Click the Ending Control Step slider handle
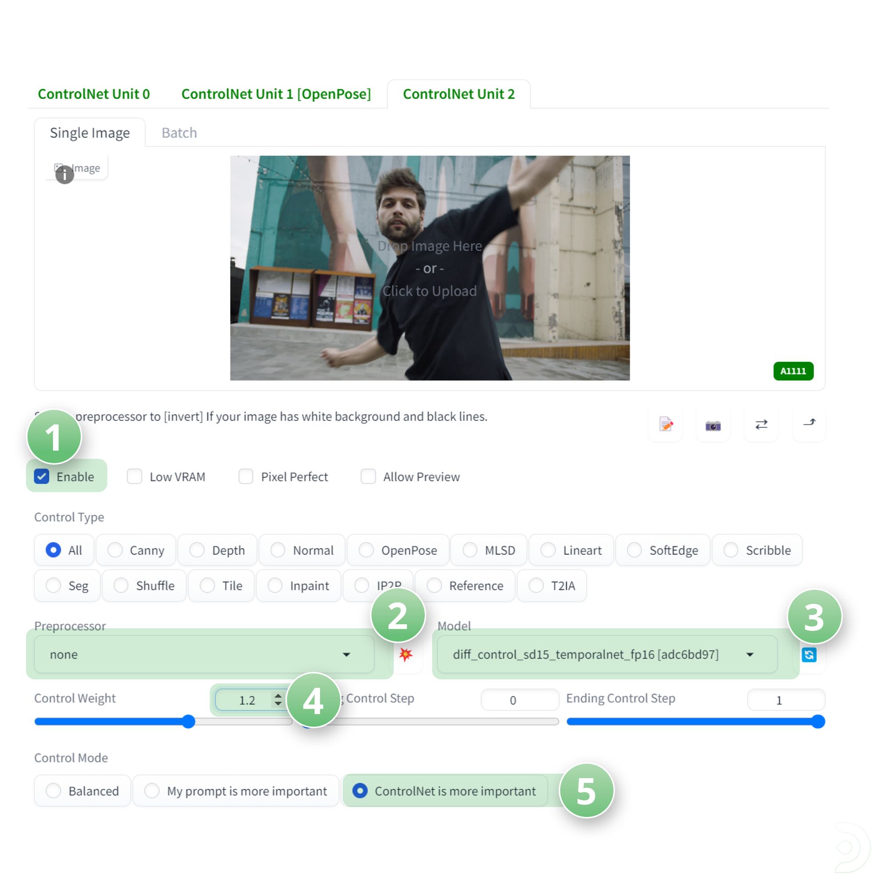Screen dimensions: 888x888 (x=818, y=721)
